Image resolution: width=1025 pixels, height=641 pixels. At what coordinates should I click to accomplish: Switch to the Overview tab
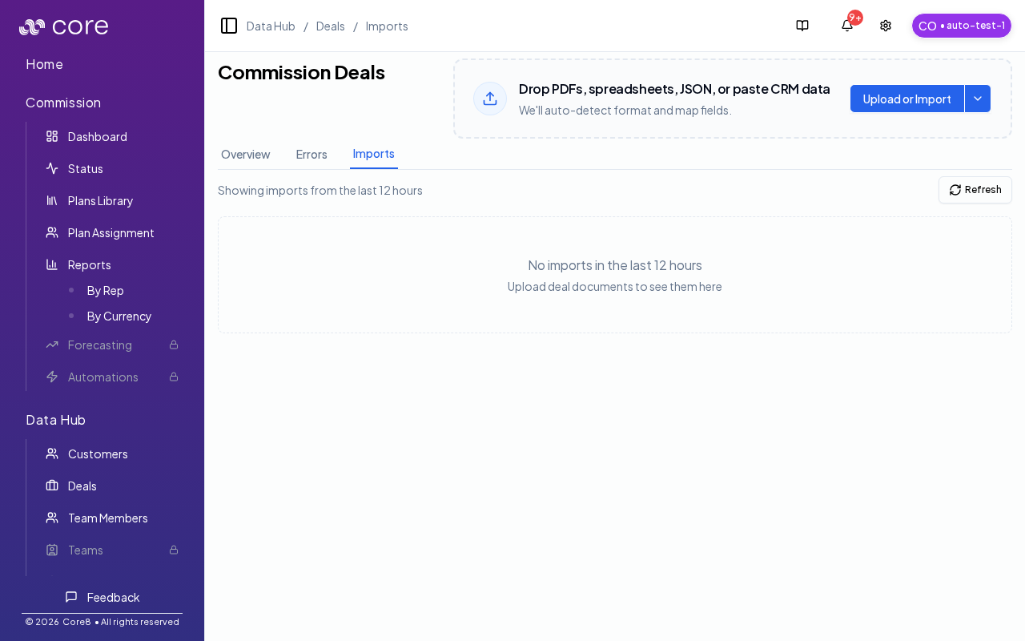(245, 154)
